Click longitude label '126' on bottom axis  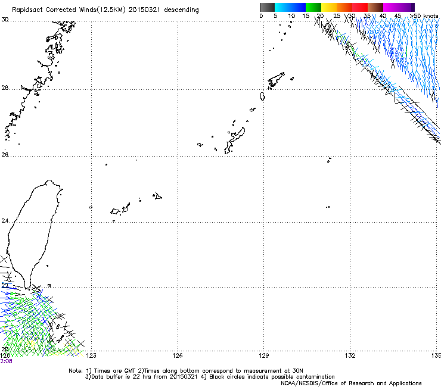tap(178, 355)
